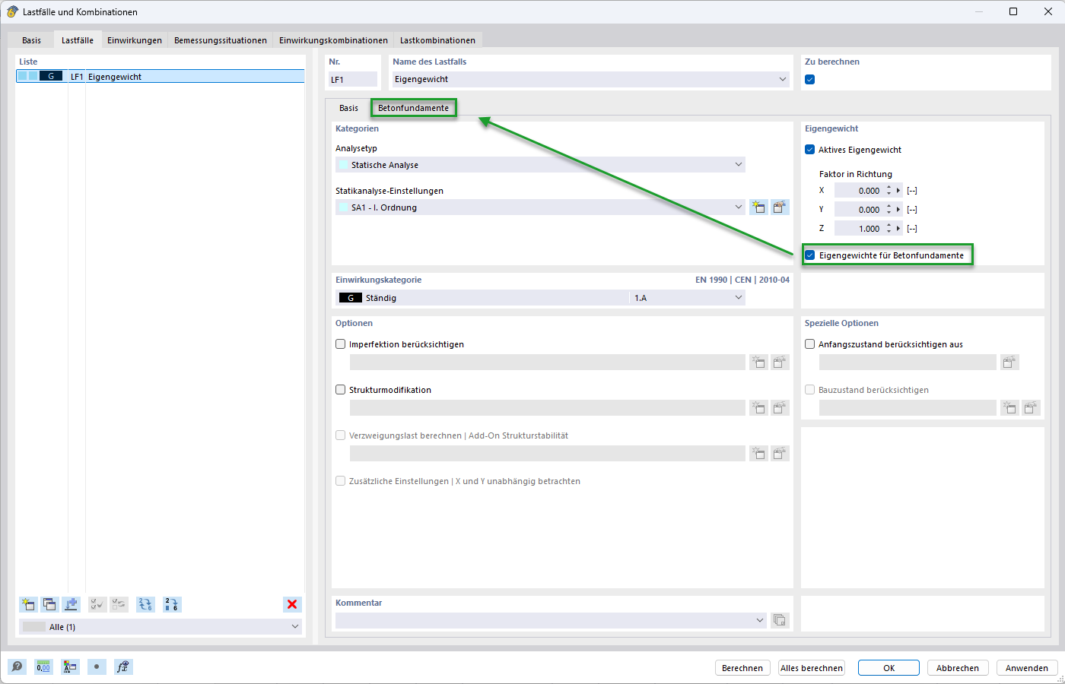Click G color swatch in Einwirkungskategorie

[x=350, y=298]
